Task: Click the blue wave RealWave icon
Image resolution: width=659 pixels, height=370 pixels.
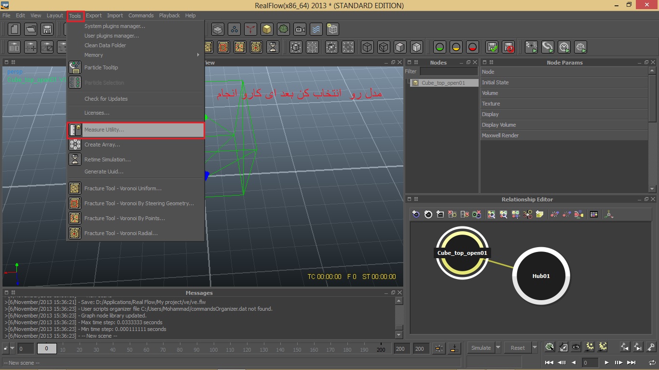Action: [x=316, y=29]
